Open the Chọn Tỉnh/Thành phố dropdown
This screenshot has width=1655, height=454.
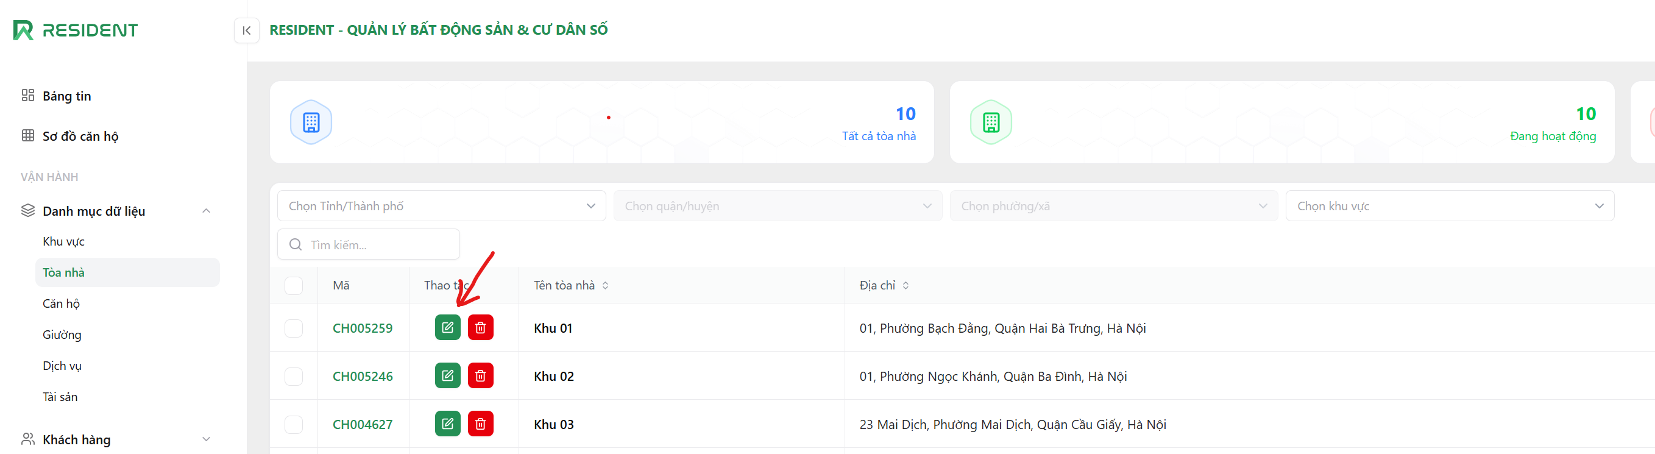coord(441,206)
